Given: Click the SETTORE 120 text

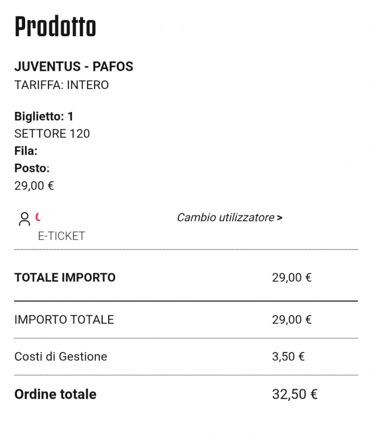Looking at the screenshot, I should coord(52,133).
